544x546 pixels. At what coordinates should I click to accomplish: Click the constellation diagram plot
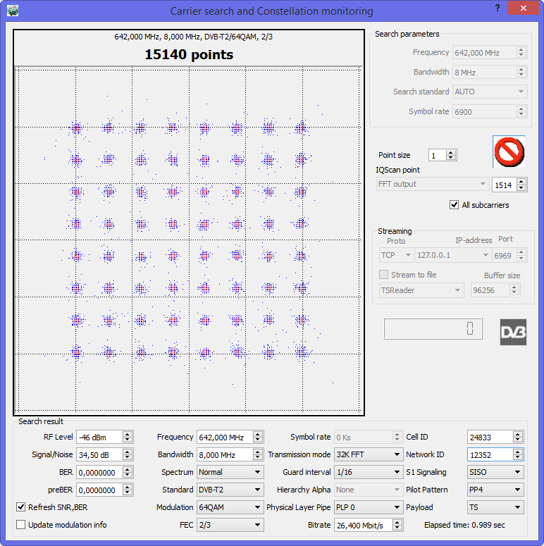189,240
